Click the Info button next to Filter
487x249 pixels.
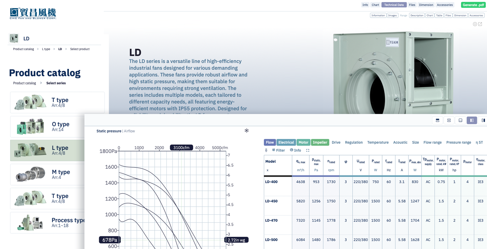pos(295,150)
